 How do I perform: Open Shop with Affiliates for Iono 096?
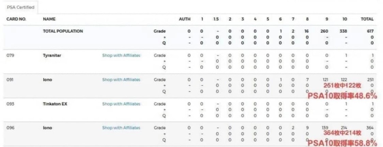point(121,128)
